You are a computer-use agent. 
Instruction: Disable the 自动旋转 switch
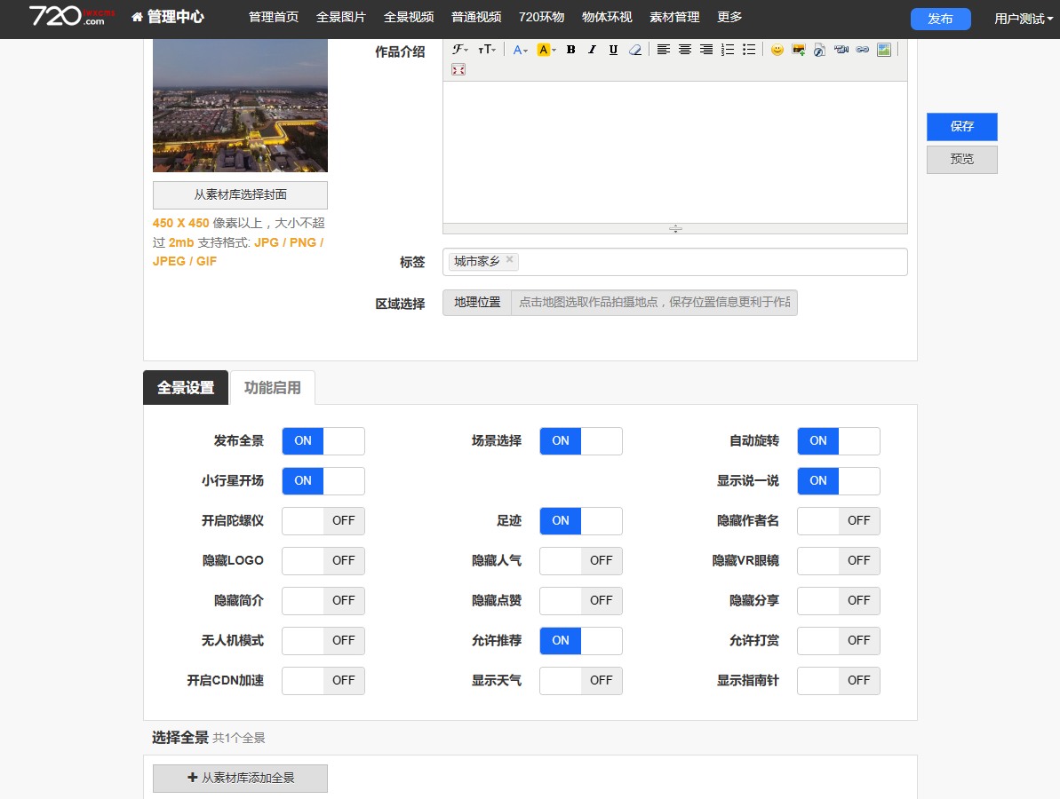(838, 441)
